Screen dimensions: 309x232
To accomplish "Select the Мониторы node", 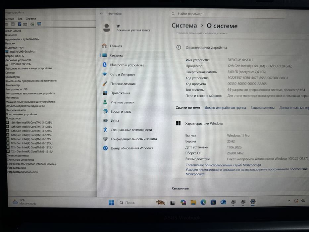I will pos(12,98).
